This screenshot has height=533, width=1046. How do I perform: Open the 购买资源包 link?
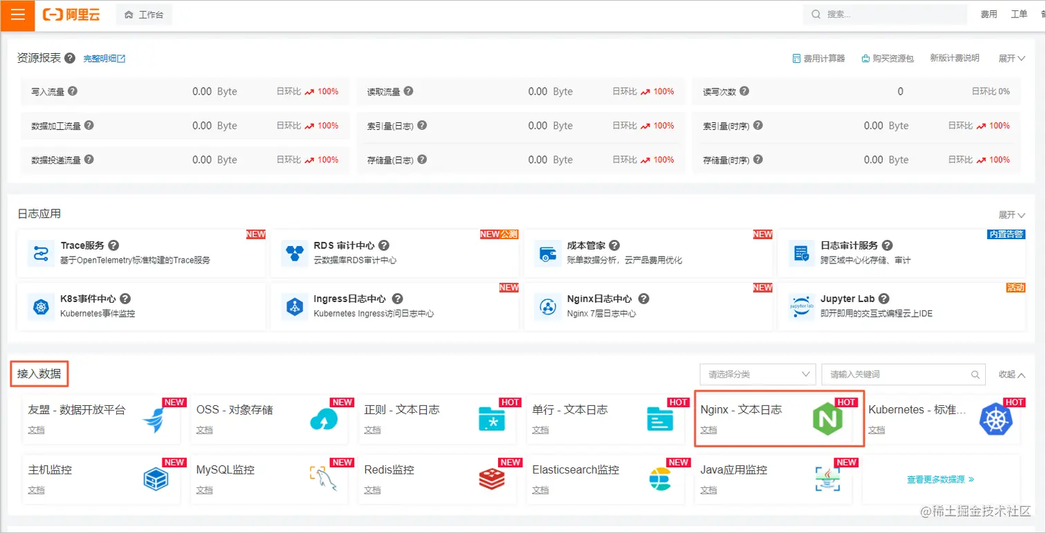click(x=888, y=59)
